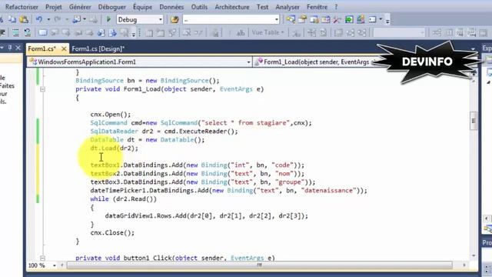492x277 pixels.
Task: Click the editor scroll down arrow
Action: 474,256
